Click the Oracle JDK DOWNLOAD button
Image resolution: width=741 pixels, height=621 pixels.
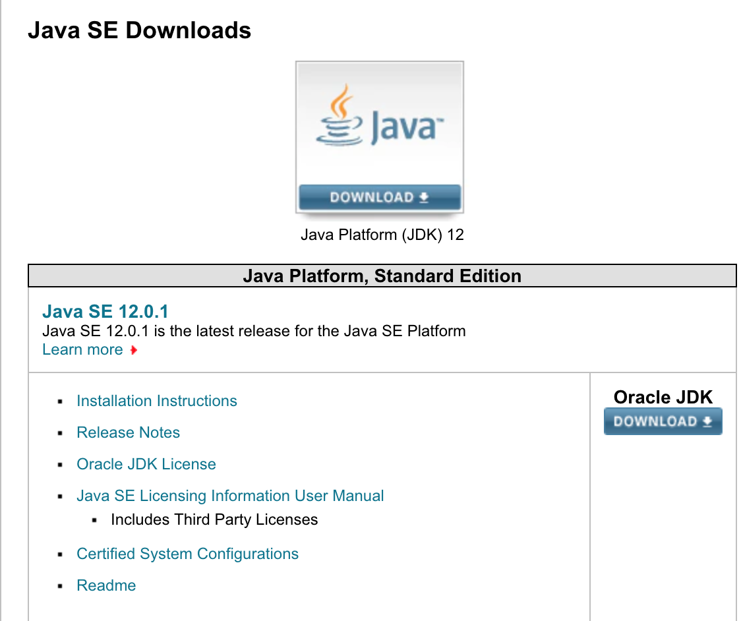tap(663, 421)
